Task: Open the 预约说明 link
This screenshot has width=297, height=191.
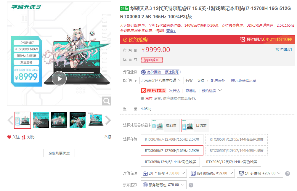Action: pos(283,49)
